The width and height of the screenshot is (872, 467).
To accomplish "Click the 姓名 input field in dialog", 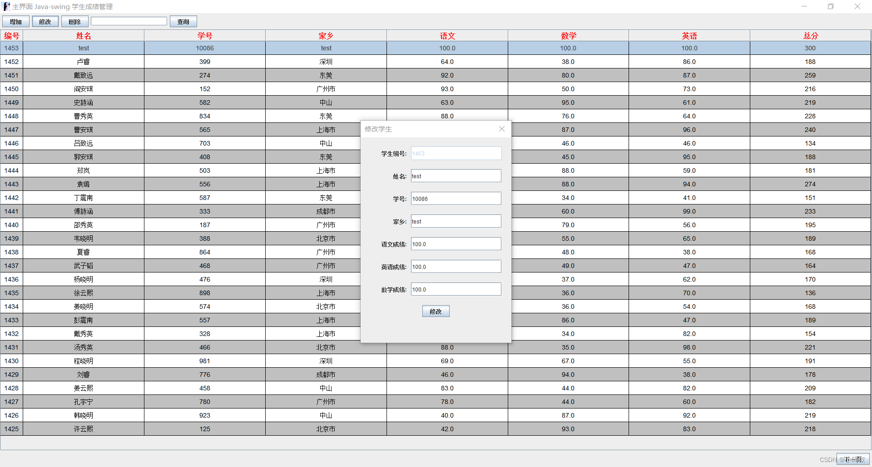I will [456, 176].
